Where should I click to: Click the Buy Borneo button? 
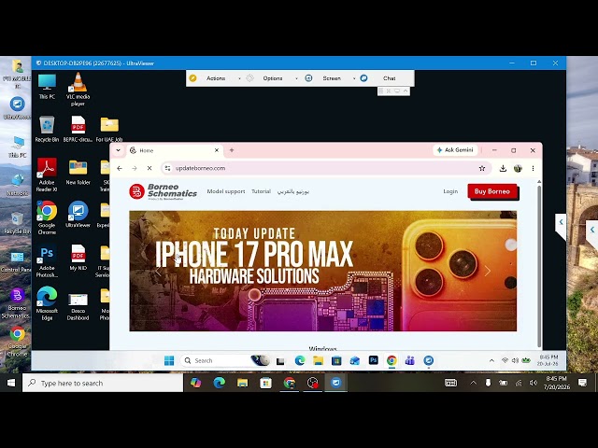[x=492, y=191]
